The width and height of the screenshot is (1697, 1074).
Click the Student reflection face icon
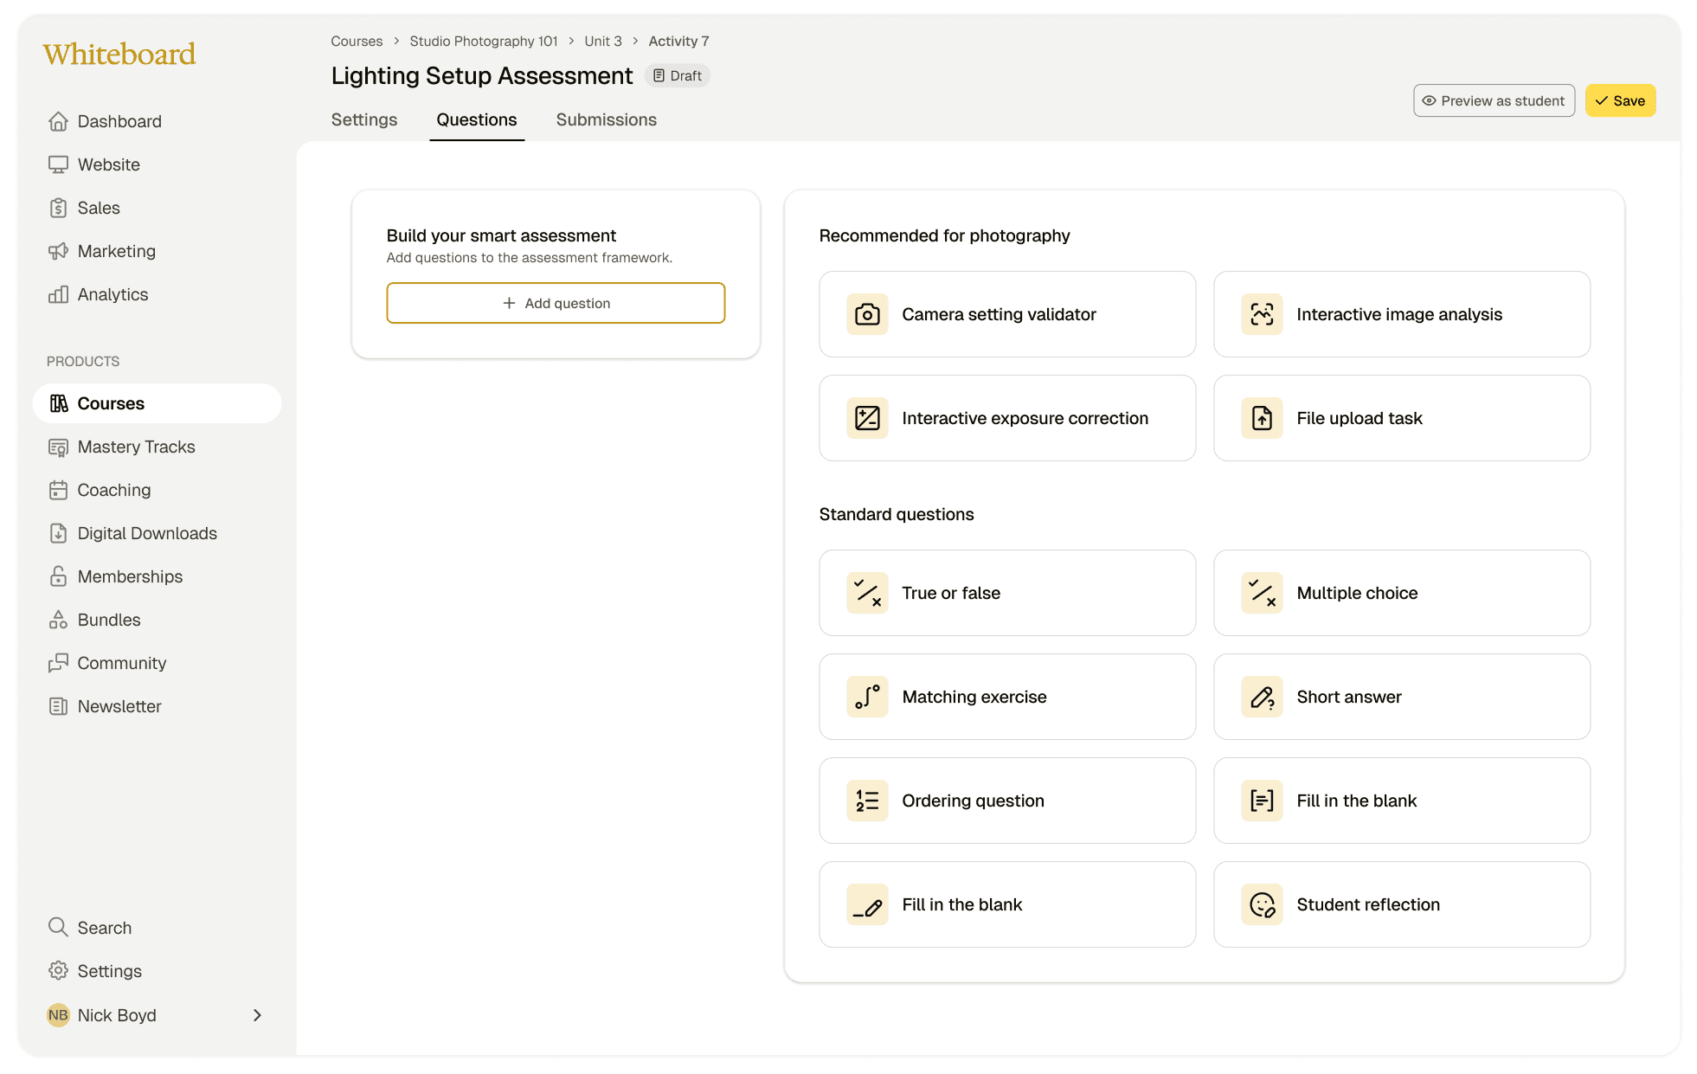[x=1262, y=904]
